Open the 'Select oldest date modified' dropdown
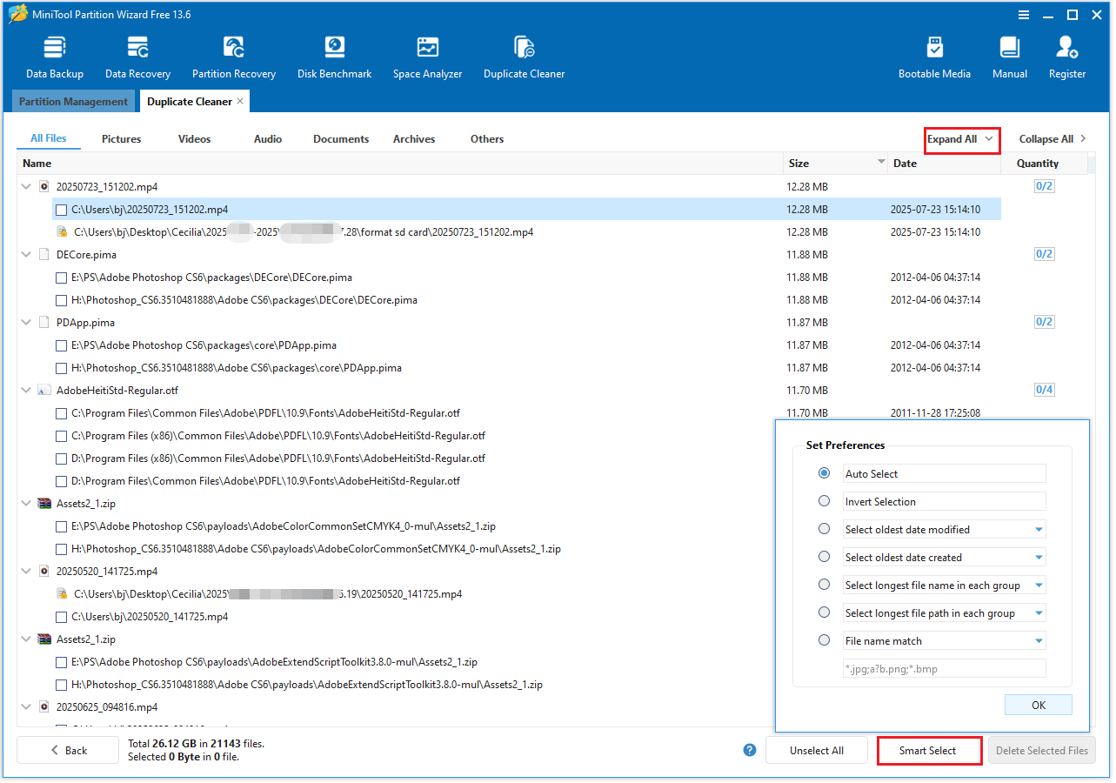The height and width of the screenshot is (783, 1116). [x=1039, y=530]
